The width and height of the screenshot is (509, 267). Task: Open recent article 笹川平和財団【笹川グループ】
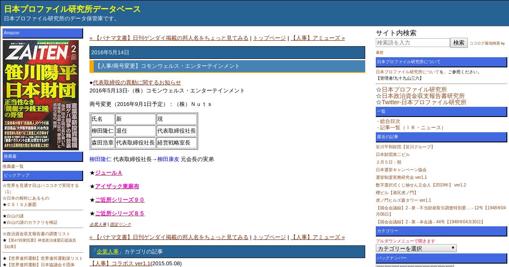coord(405,147)
